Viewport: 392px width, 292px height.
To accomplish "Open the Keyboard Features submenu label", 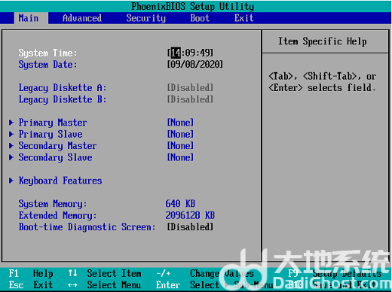I will (60, 181).
